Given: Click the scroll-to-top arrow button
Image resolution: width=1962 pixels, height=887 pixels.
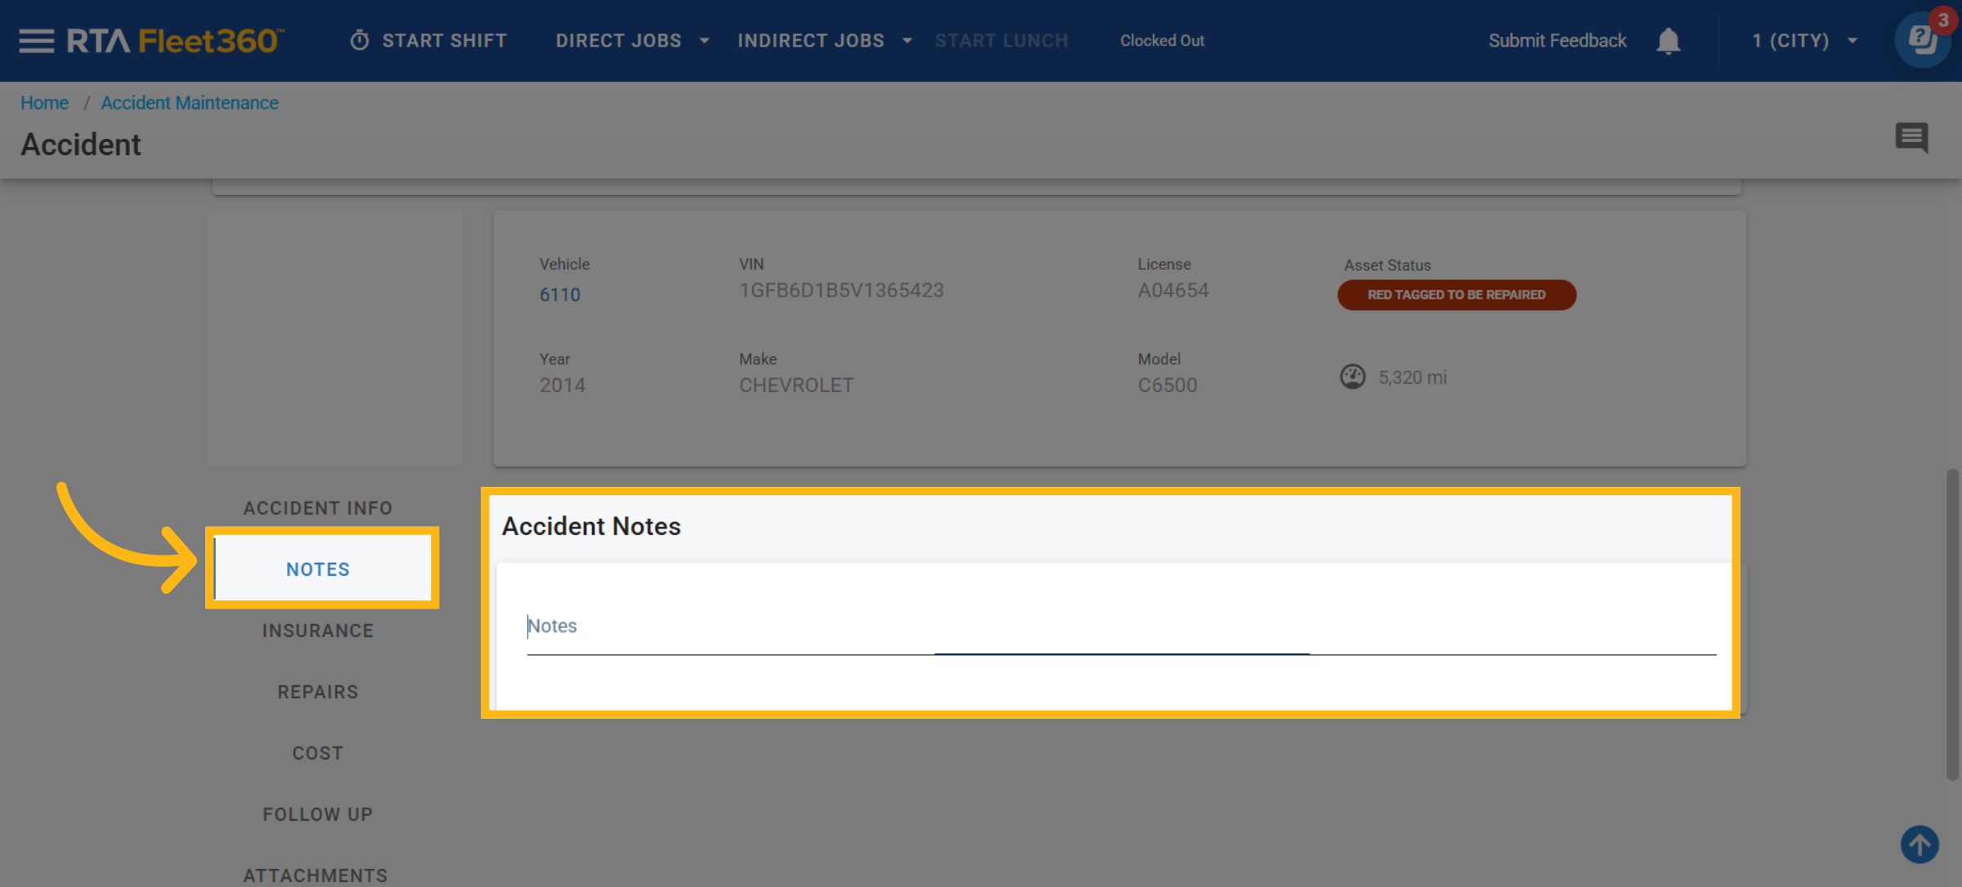Looking at the screenshot, I should pyautogui.click(x=1919, y=844).
